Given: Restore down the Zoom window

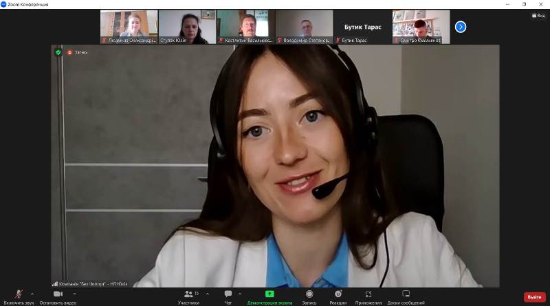Looking at the screenshot, I should point(524,4).
